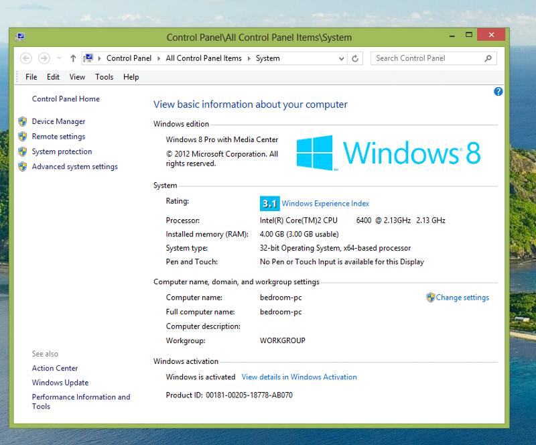
Task: Open the address bar history dropdown
Action: [x=341, y=58]
